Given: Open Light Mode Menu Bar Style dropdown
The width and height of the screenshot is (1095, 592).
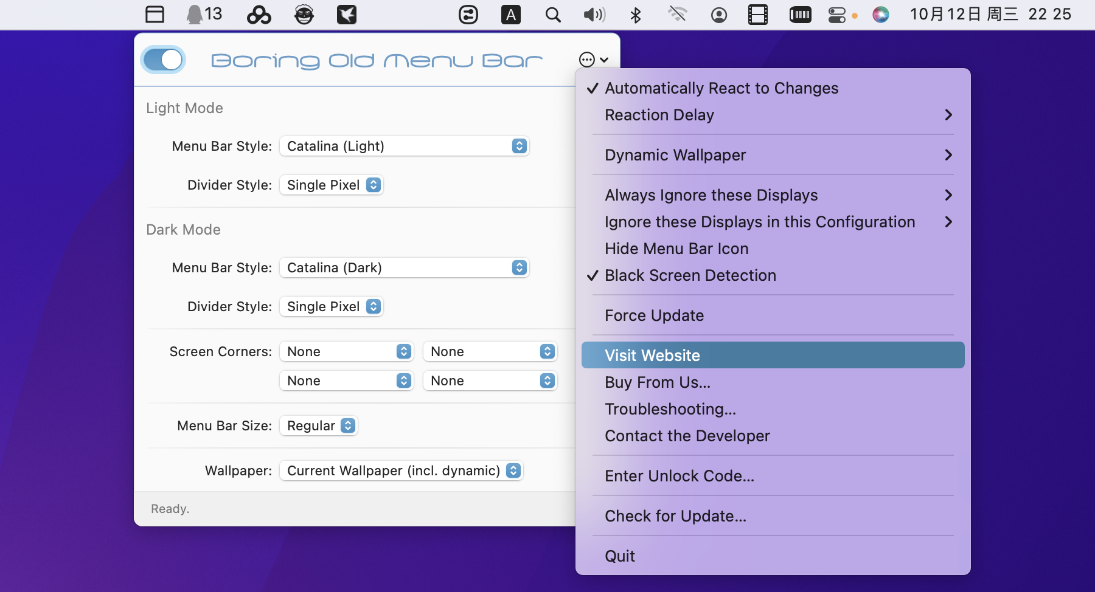Looking at the screenshot, I should pyautogui.click(x=404, y=146).
